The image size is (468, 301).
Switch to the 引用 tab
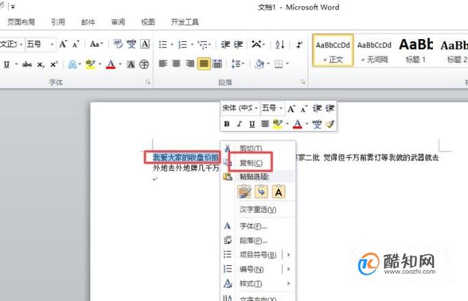tap(58, 22)
